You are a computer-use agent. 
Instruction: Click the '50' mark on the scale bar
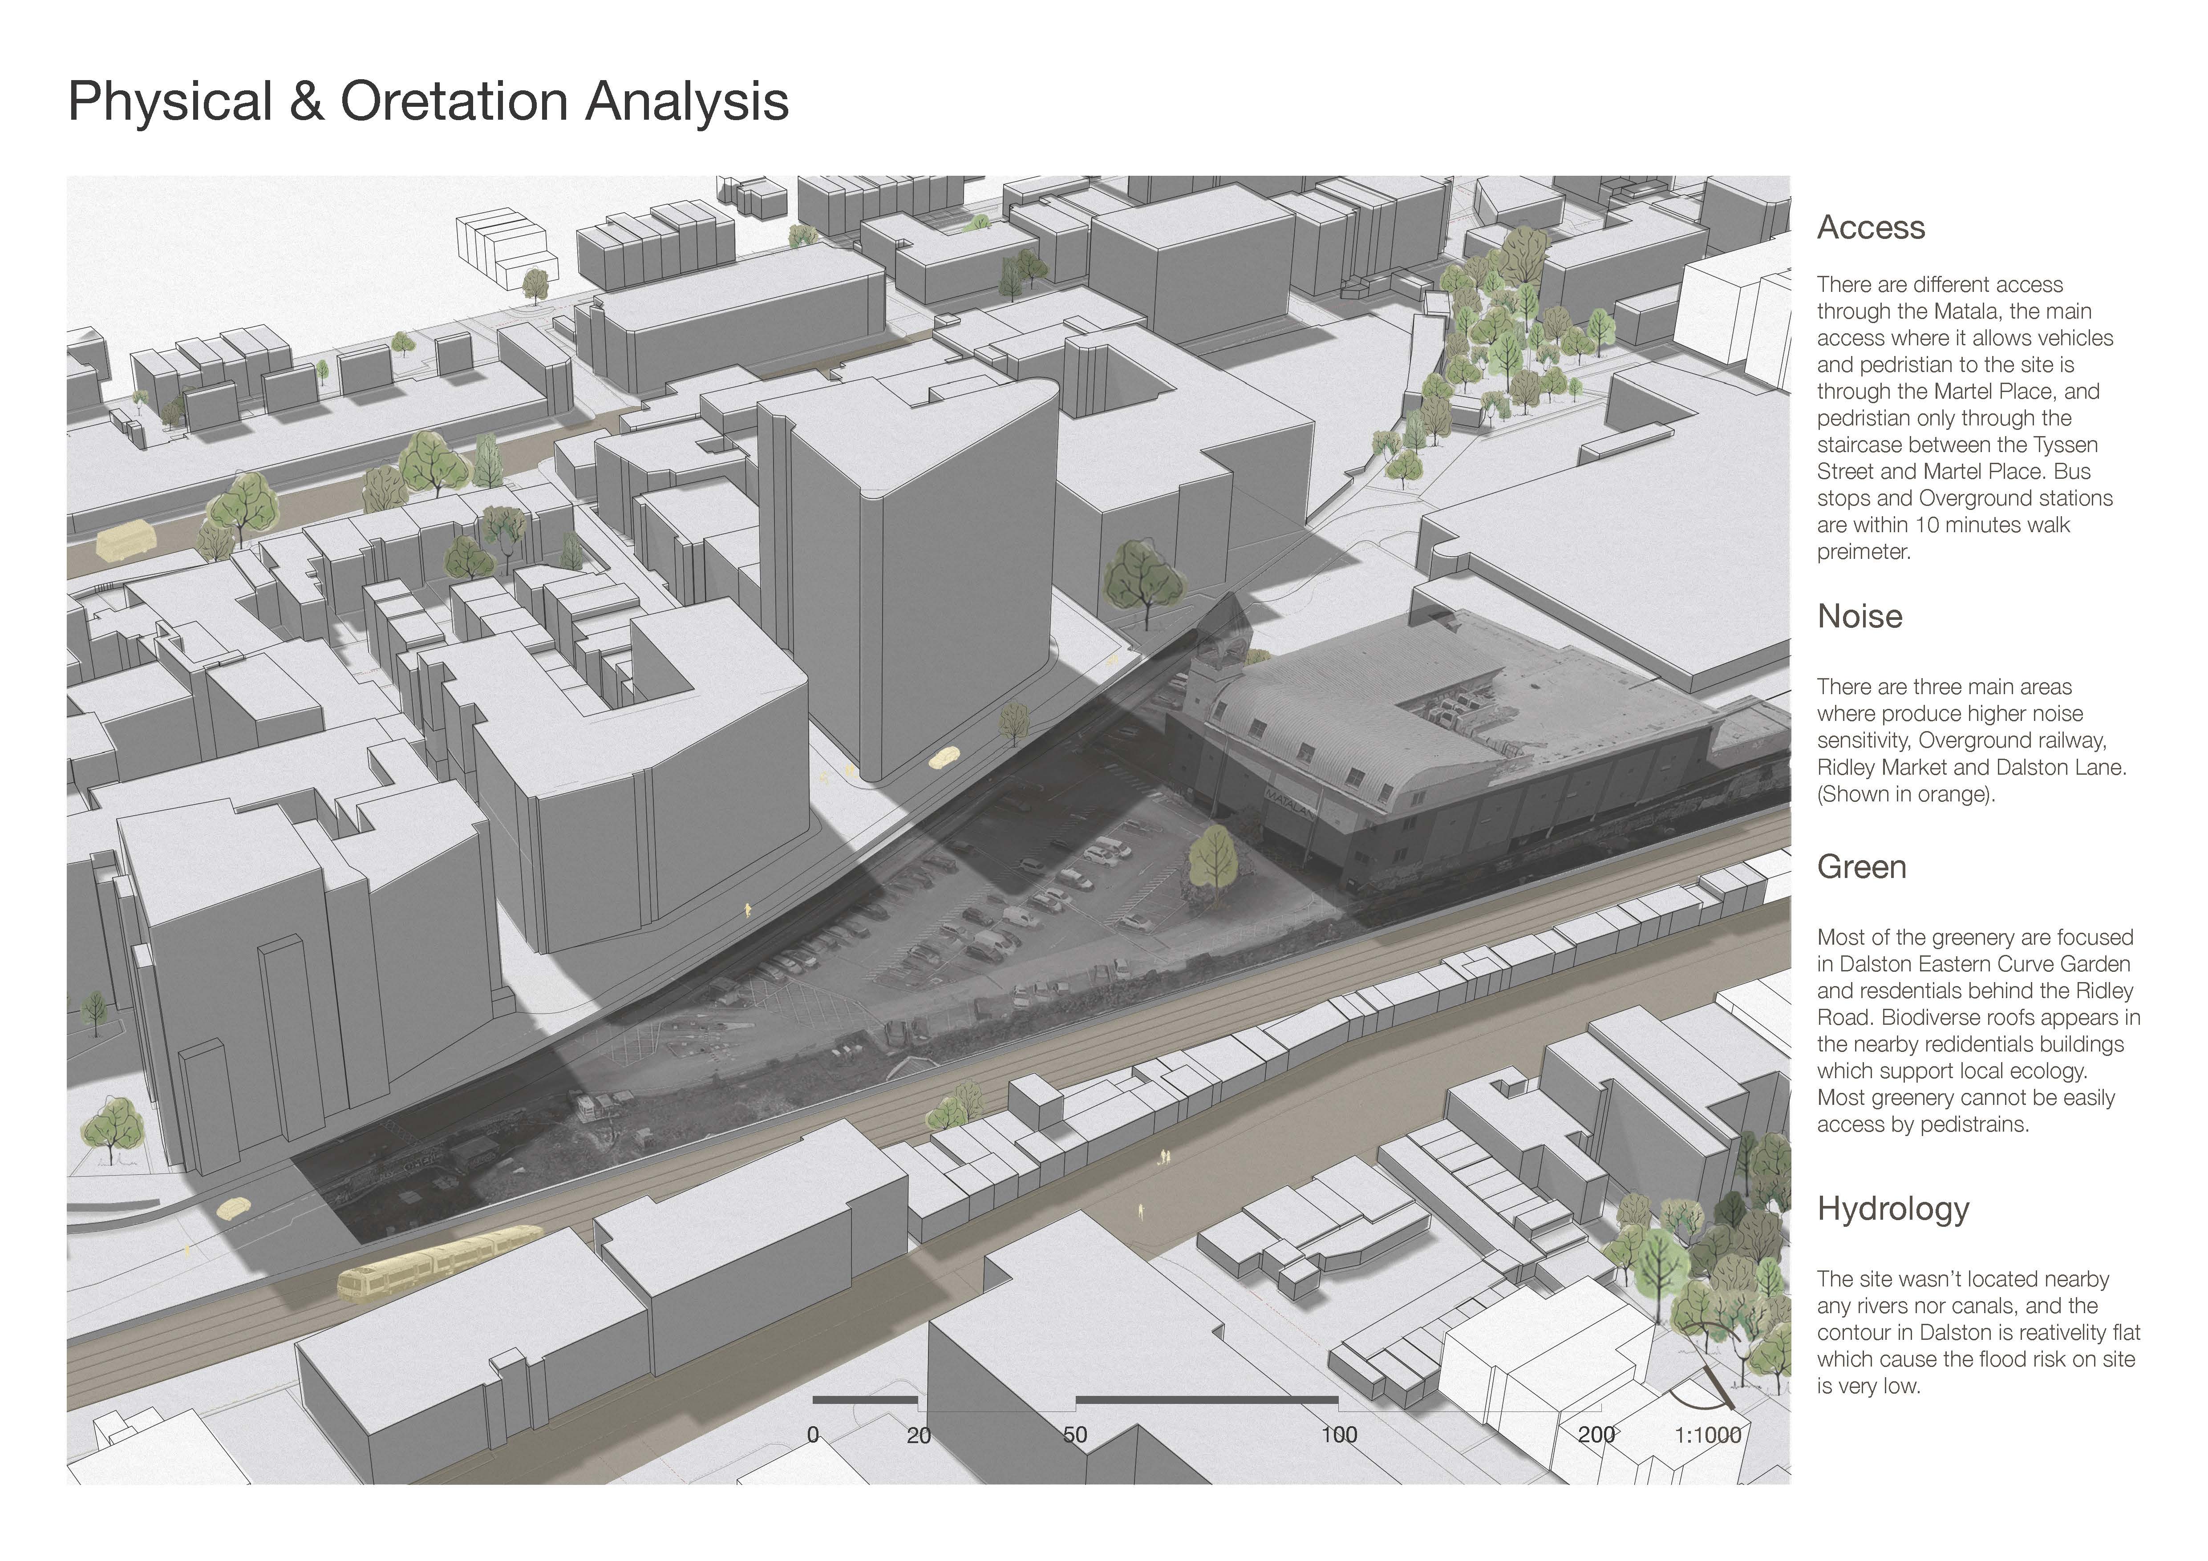1074,1435
